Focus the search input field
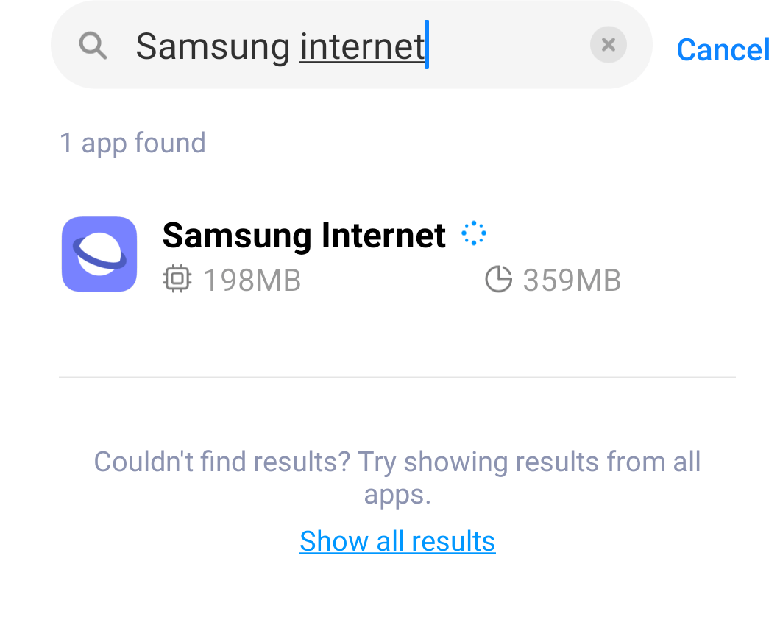Screen dimensions: 780x617 pos(500,46)
